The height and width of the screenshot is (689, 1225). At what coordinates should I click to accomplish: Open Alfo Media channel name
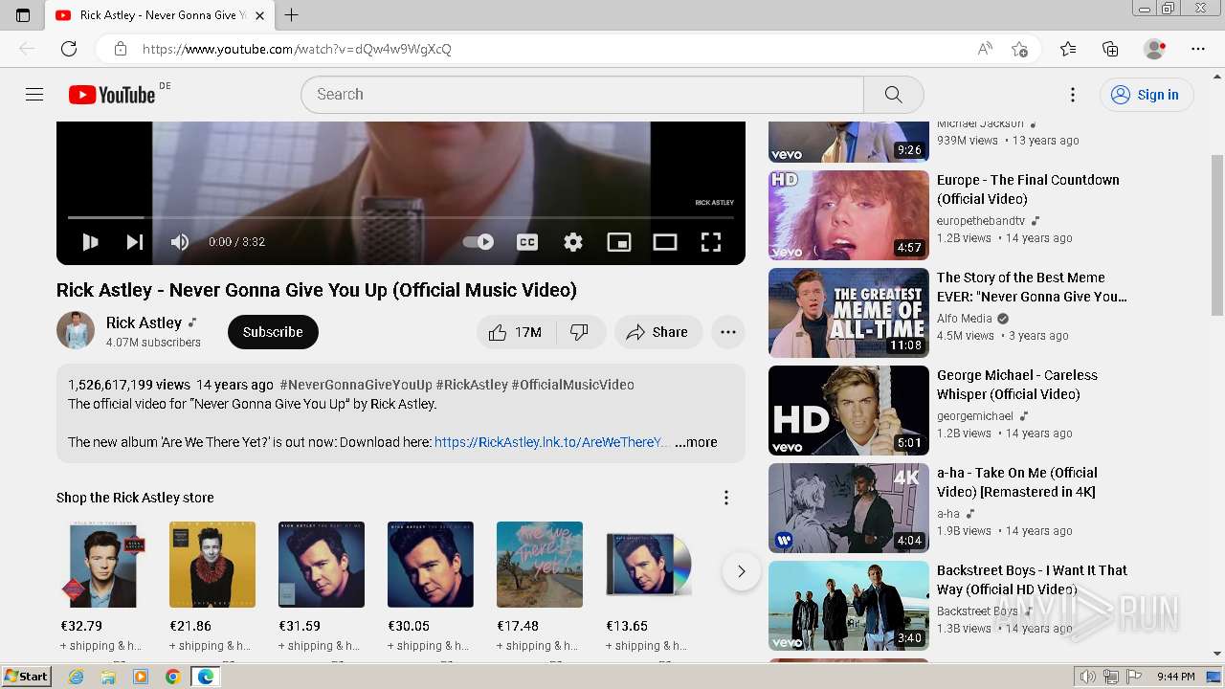click(965, 319)
